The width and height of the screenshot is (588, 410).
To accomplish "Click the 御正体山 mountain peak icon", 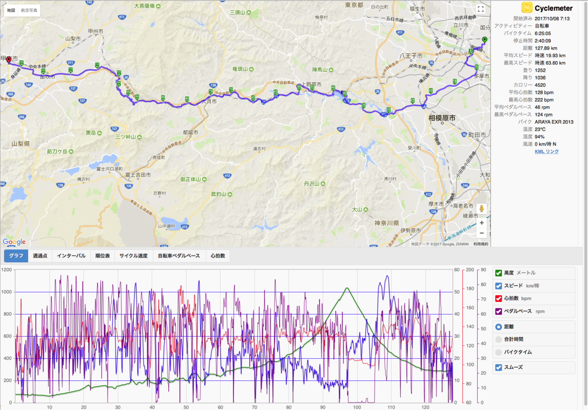I will click(x=205, y=179).
